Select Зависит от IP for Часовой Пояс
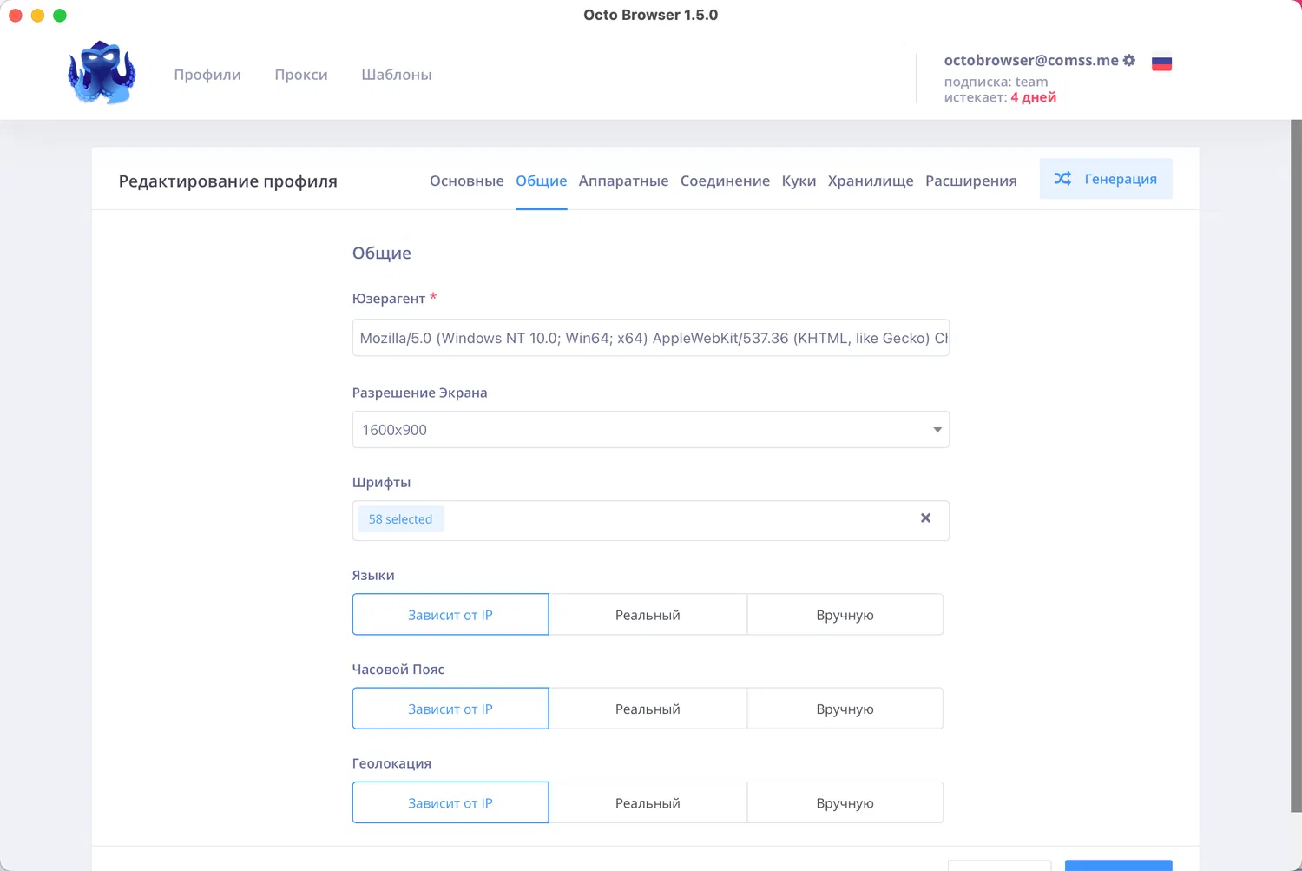Viewport: 1302px width, 871px height. click(x=450, y=709)
